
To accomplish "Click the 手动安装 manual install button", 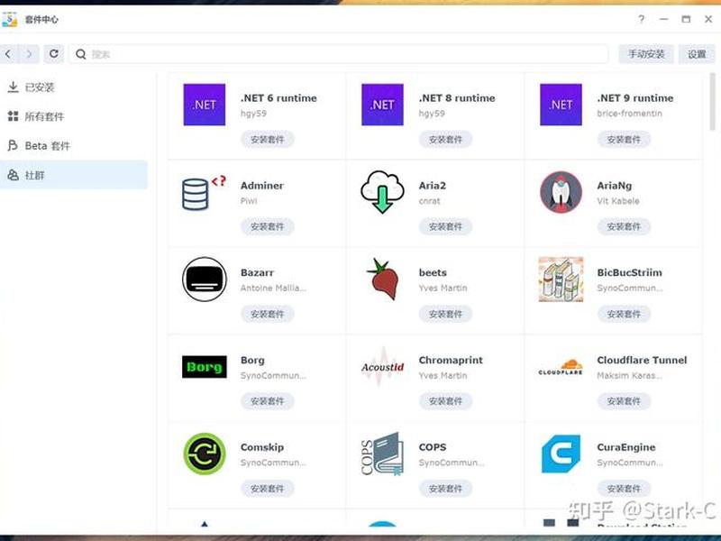I will pos(646,54).
